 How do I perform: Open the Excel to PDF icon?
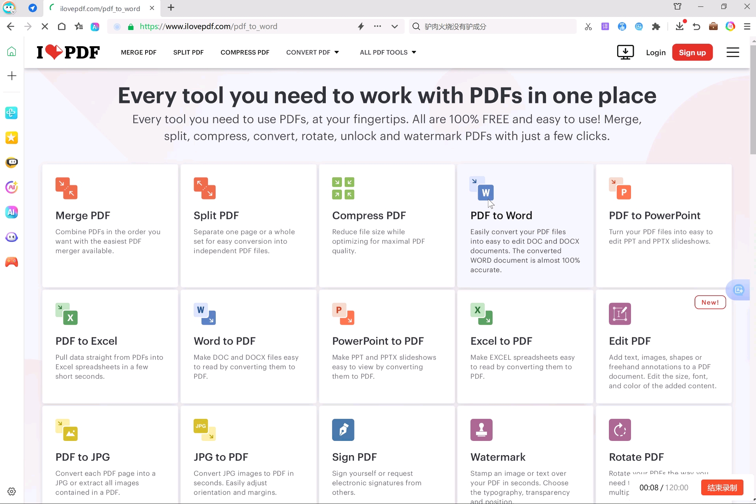tap(482, 314)
